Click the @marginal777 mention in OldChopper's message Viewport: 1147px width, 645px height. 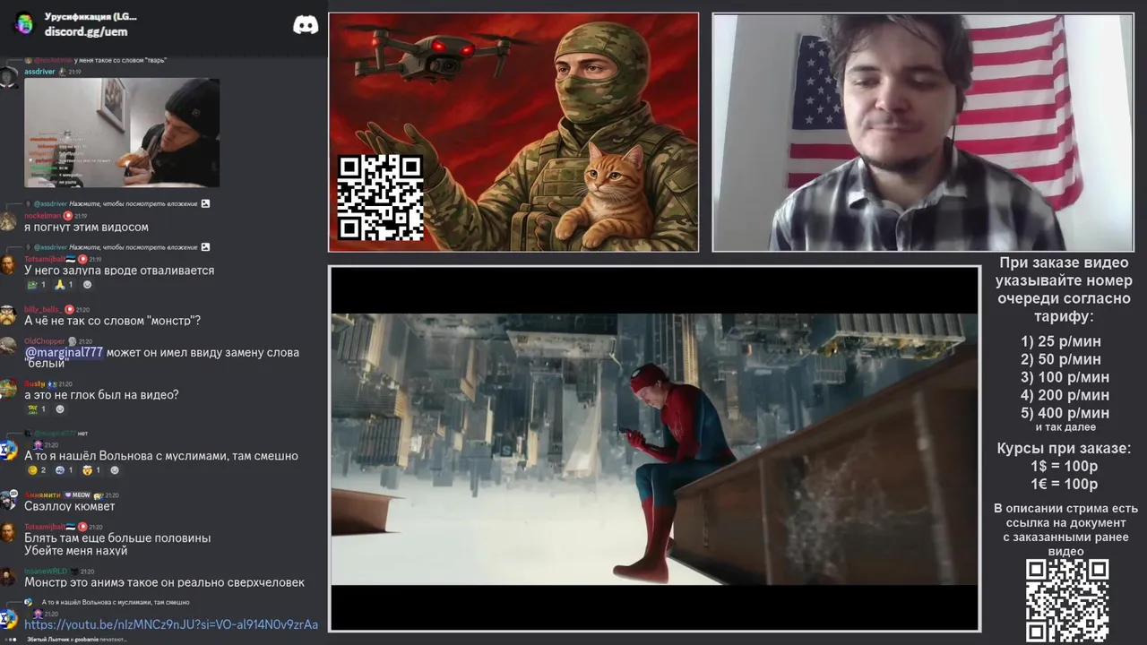[64, 353]
